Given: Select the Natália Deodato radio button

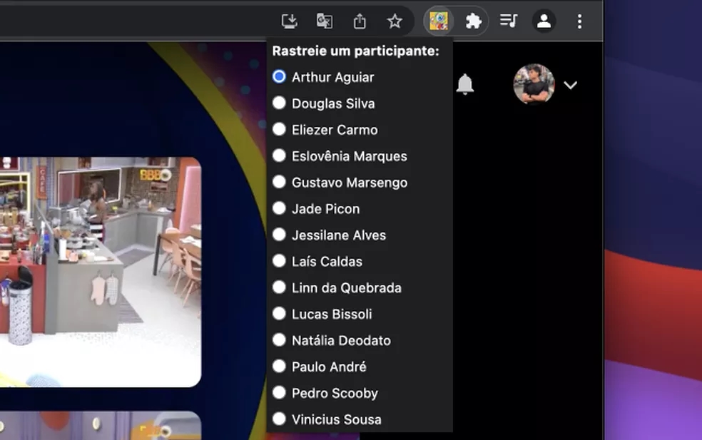Looking at the screenshot, I should (279, 340).
